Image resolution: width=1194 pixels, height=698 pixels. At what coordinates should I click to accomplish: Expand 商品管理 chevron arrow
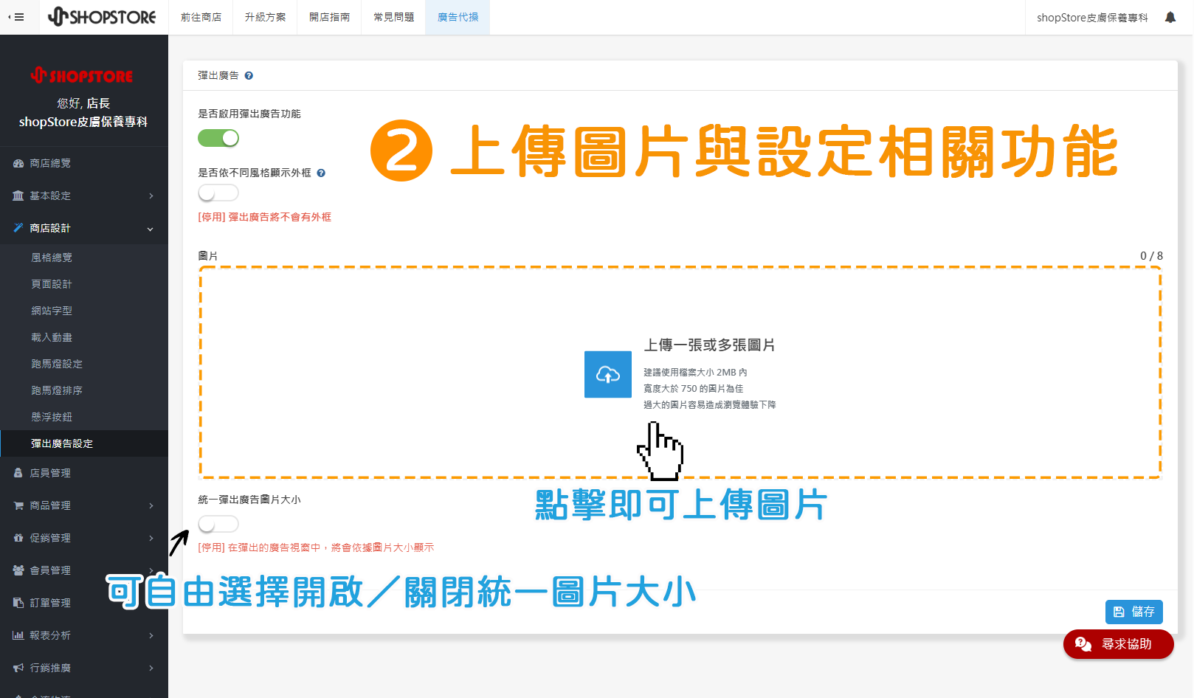pyautogui.click(x=151, y=505)
